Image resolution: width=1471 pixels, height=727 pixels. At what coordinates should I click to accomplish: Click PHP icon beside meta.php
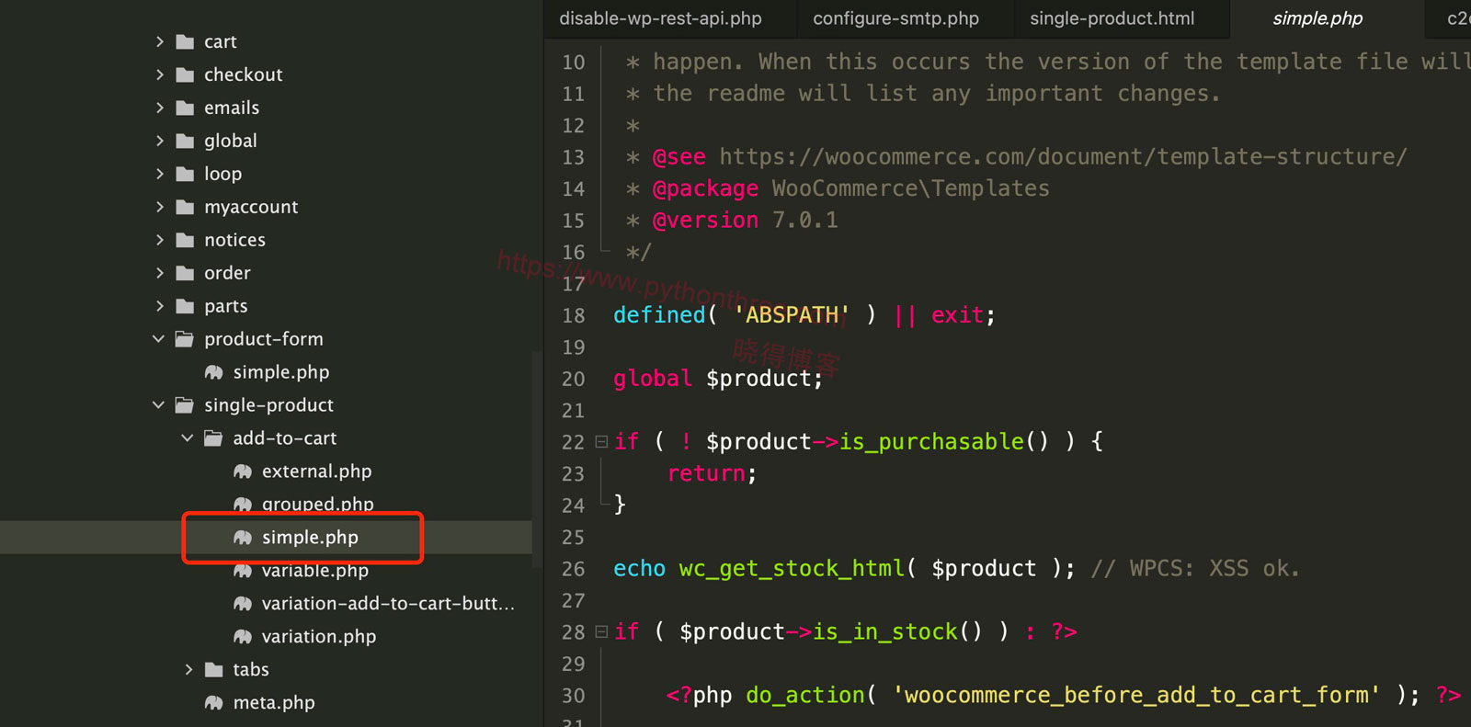coord(213,703)
